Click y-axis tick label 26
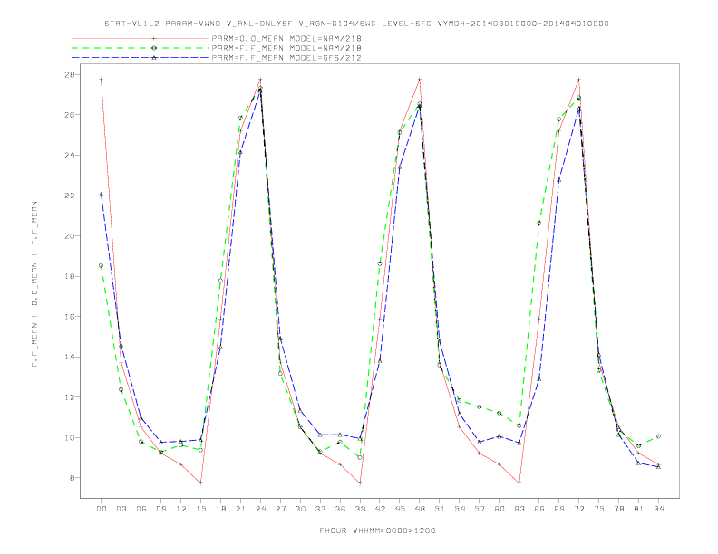The image size is (718, 554). click(x=68, y=115)
